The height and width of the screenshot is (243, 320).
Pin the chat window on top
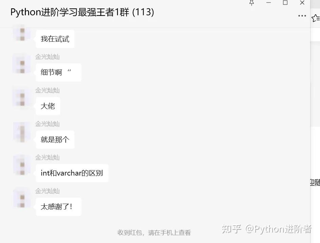click(251, 3)
